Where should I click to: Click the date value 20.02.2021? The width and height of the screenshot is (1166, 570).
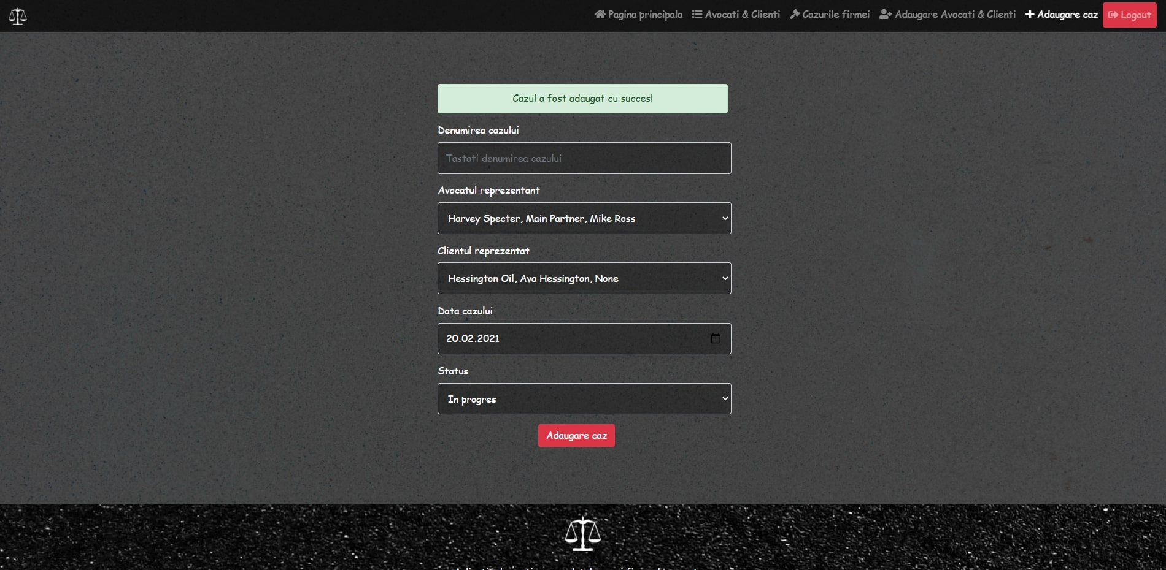click(x=473, y=338)
